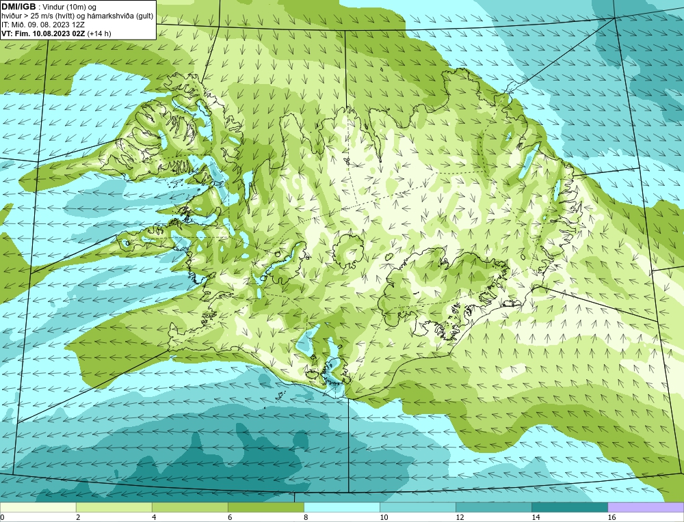Screen dimensions: 684x522
Task: Click legend scale label '4'
Action: click(154, 517)
